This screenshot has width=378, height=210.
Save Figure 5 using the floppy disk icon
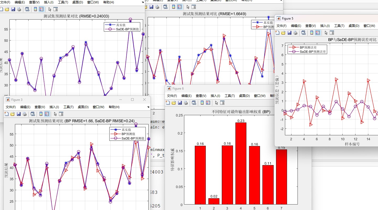coord(290,33)
